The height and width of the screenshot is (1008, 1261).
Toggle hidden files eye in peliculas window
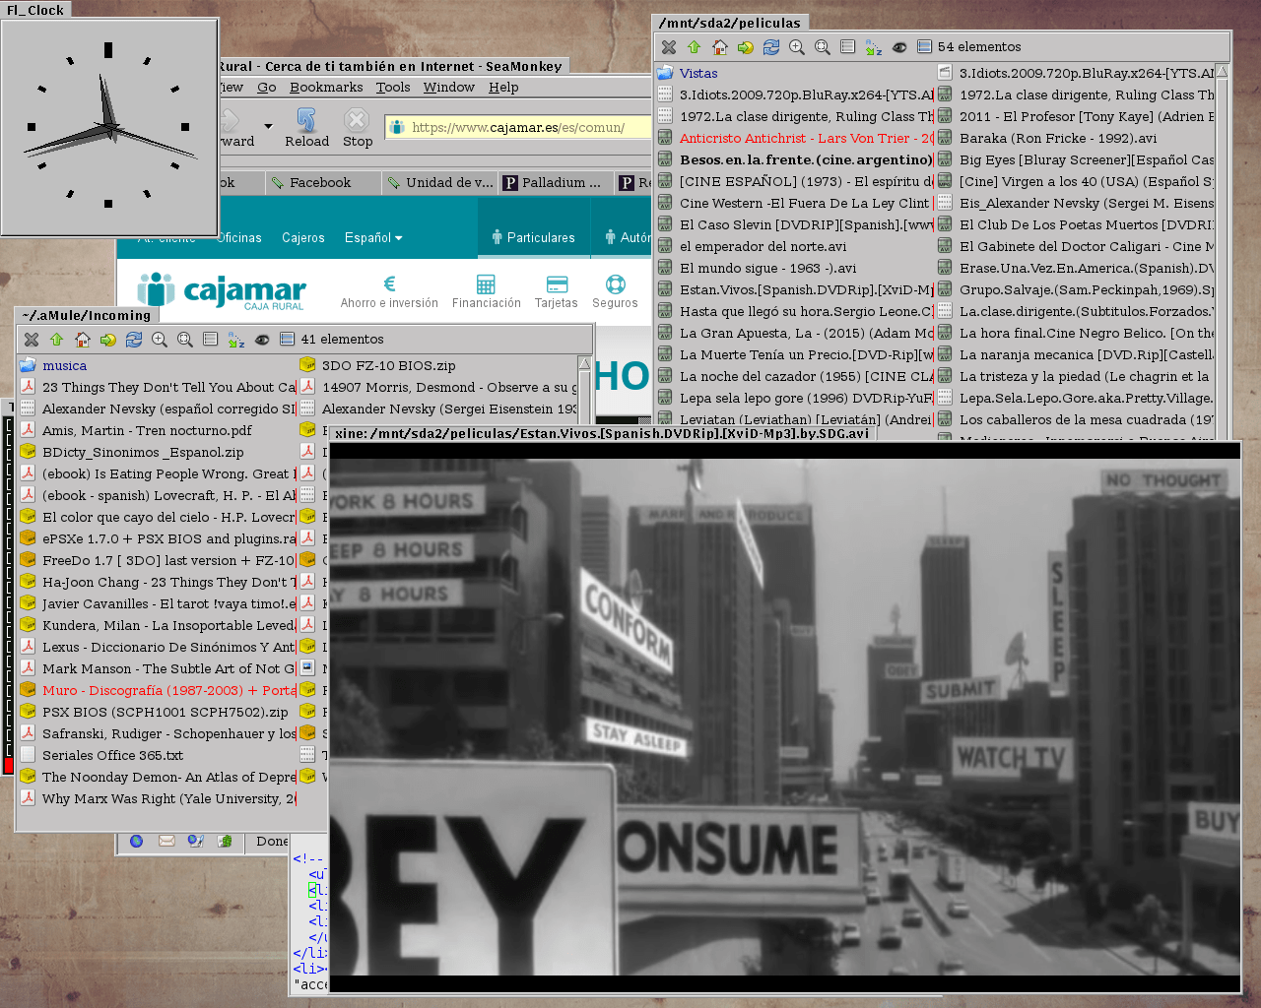[899, 47]
